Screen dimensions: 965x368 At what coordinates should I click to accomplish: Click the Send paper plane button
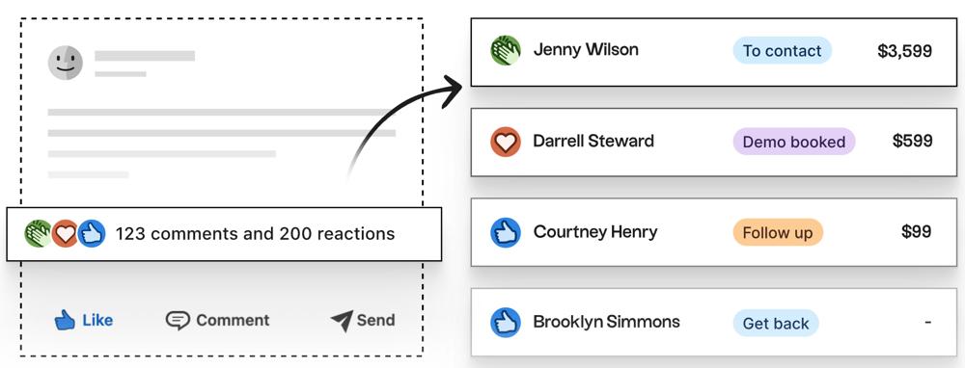363,320
